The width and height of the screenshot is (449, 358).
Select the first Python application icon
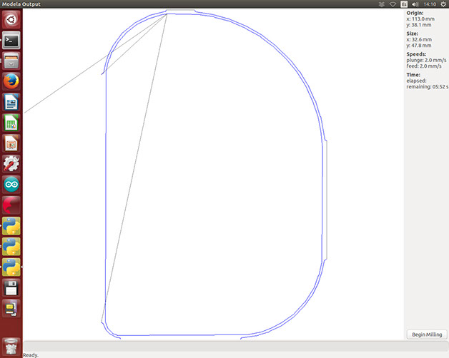coord(11,226)
